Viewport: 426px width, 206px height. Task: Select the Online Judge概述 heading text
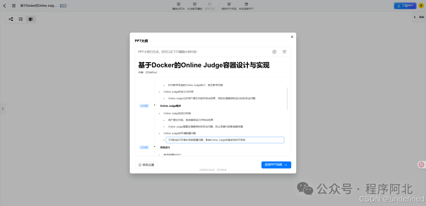pyautogui.click(x=170, y=106)
